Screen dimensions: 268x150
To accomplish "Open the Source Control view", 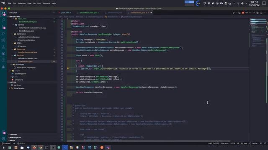I will tap(3, 27).
